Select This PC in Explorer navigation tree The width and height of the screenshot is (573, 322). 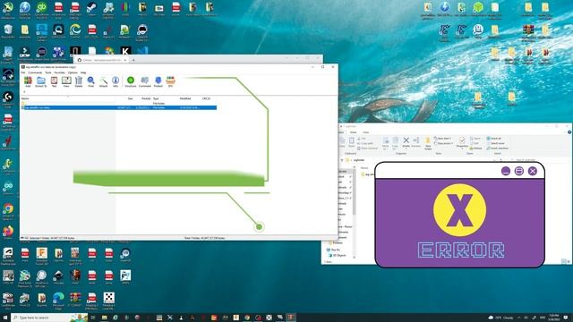334,250
